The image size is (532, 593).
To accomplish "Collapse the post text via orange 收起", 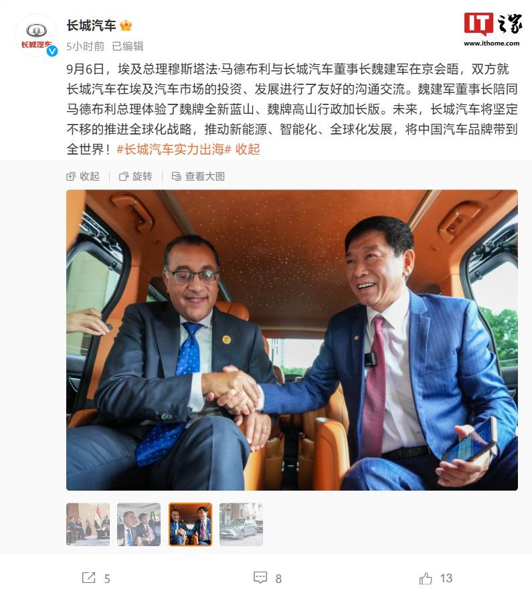I will point(248,149).
